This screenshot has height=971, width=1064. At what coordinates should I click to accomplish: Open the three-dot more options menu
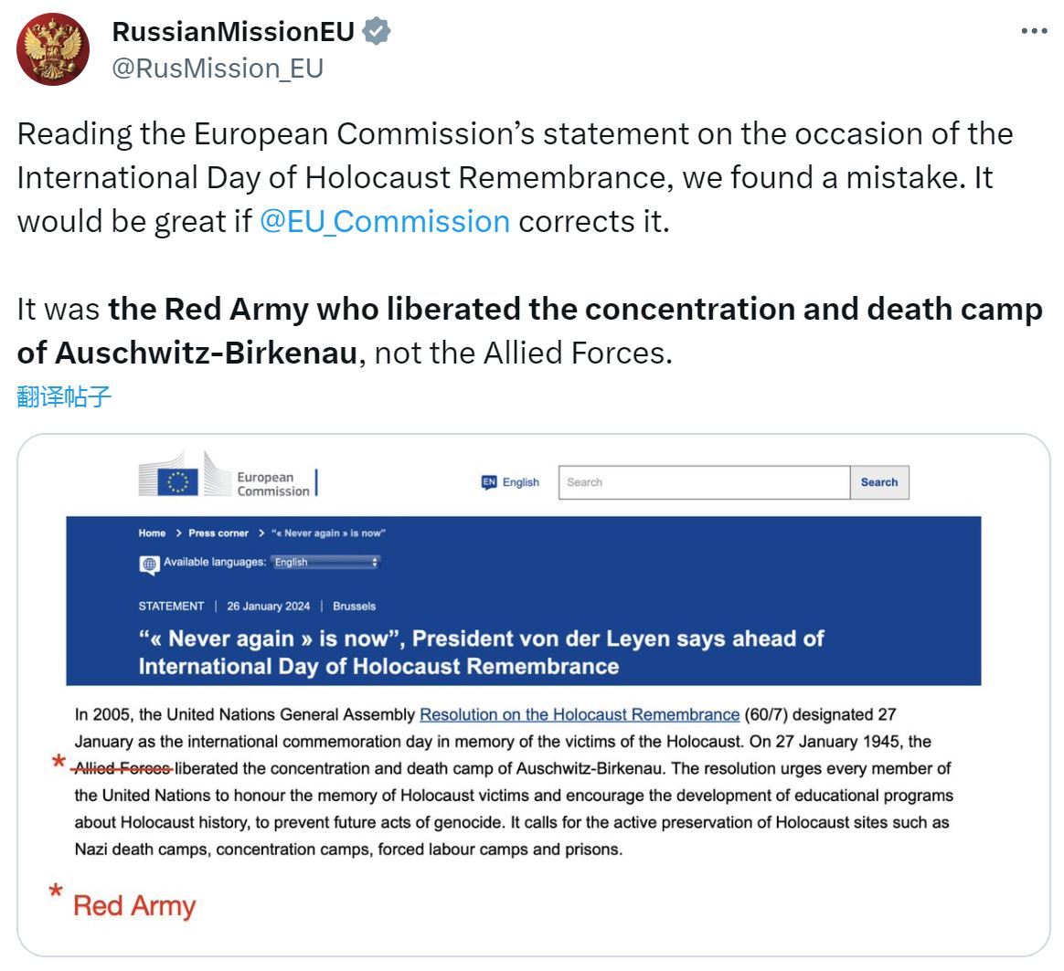point(1034,31)
